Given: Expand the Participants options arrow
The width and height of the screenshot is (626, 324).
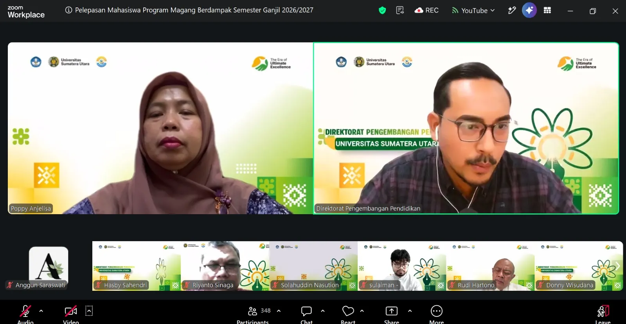Looking at the screenshot, I should click(x=279, y=311).
